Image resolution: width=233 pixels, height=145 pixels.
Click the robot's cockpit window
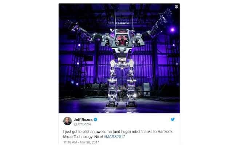tap(122, 40)
